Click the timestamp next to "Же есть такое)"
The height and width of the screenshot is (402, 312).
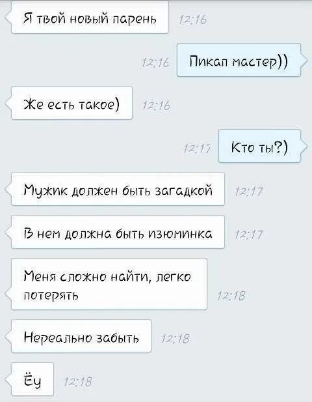click(156, 106)
